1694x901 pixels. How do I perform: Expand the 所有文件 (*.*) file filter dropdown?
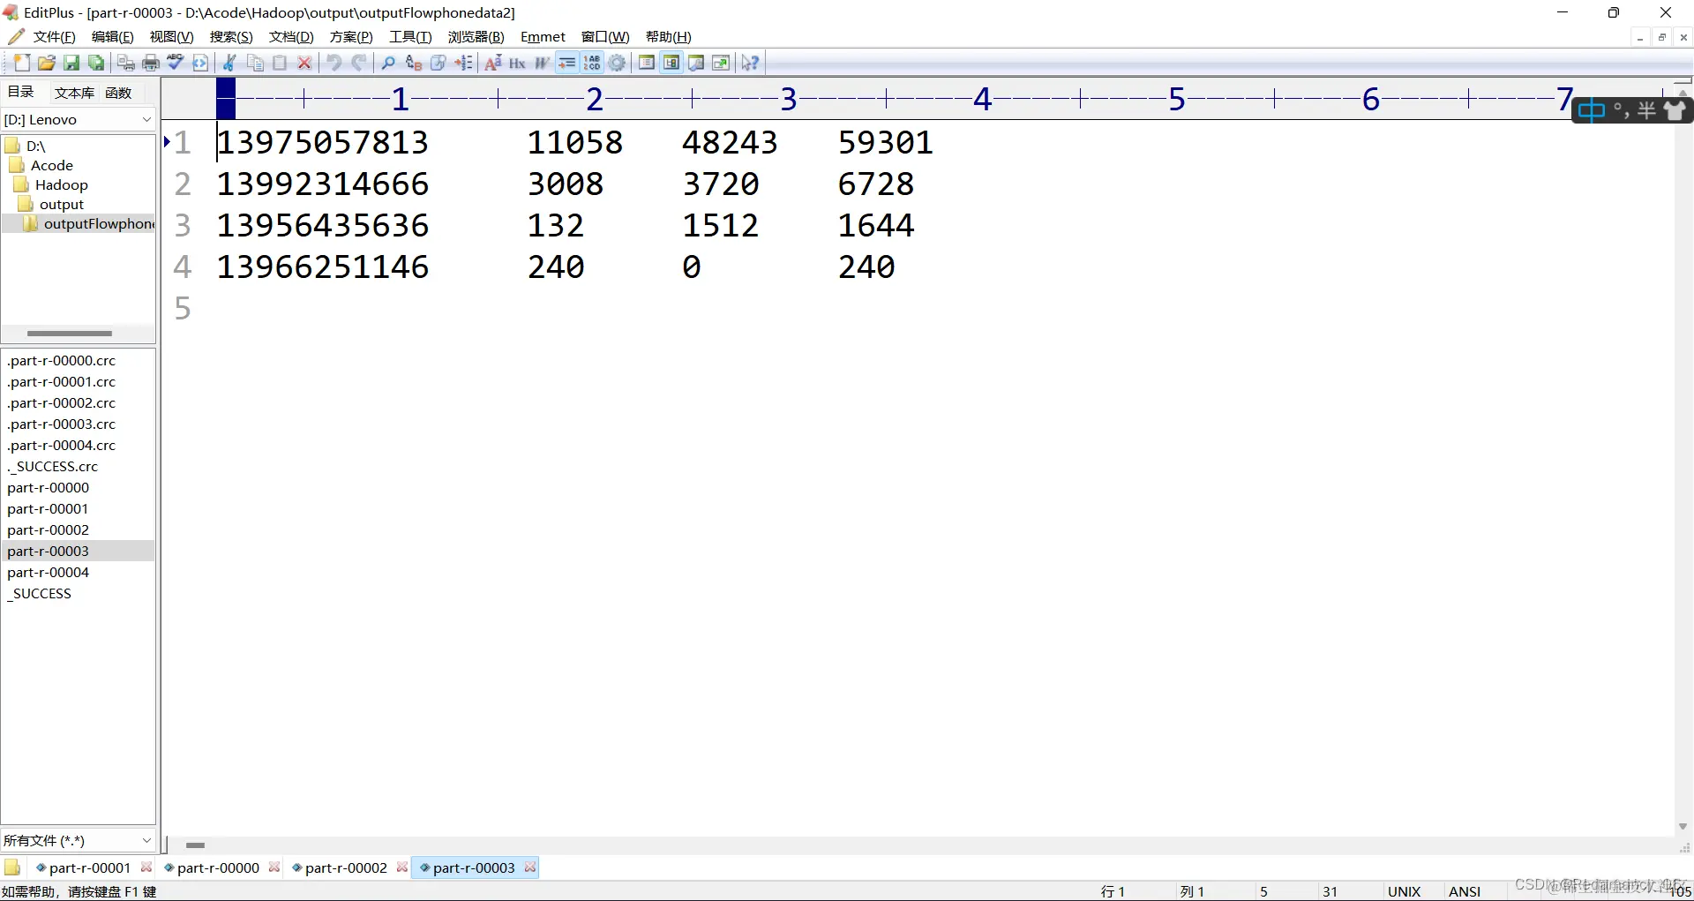(x=146, y=840)
